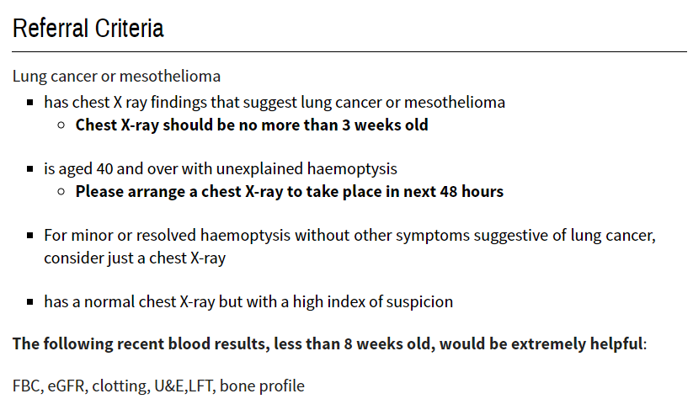This screenshot has width=693, height=415.
Task: Click the 'consider just a chest X-ray' line
Action: 135,258
